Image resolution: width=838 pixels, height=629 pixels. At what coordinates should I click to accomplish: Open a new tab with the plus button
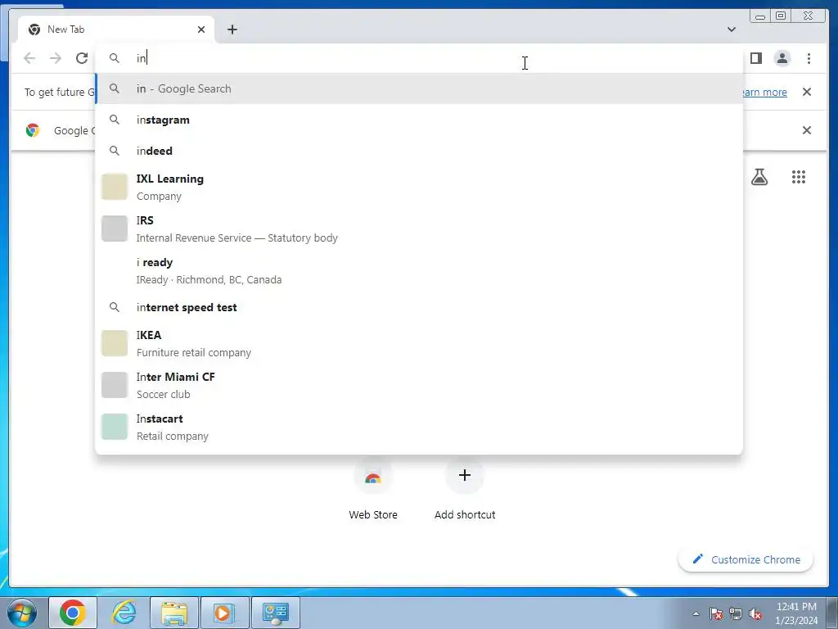(232, 29)
